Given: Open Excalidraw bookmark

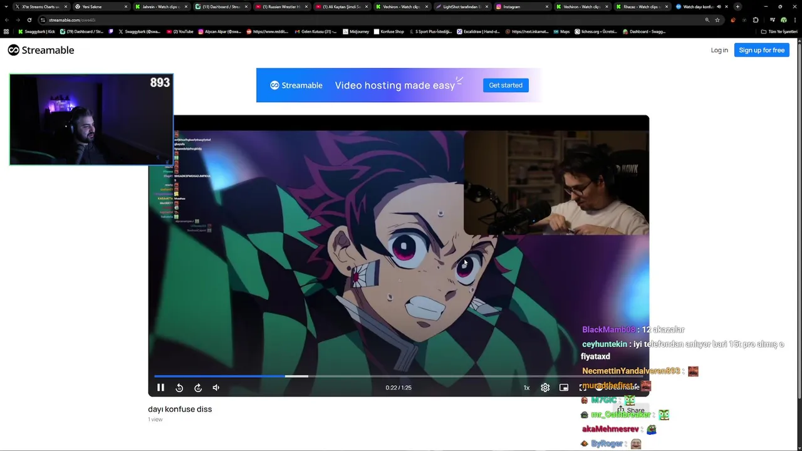Looking at the screenshot, I should pos(478,31).
